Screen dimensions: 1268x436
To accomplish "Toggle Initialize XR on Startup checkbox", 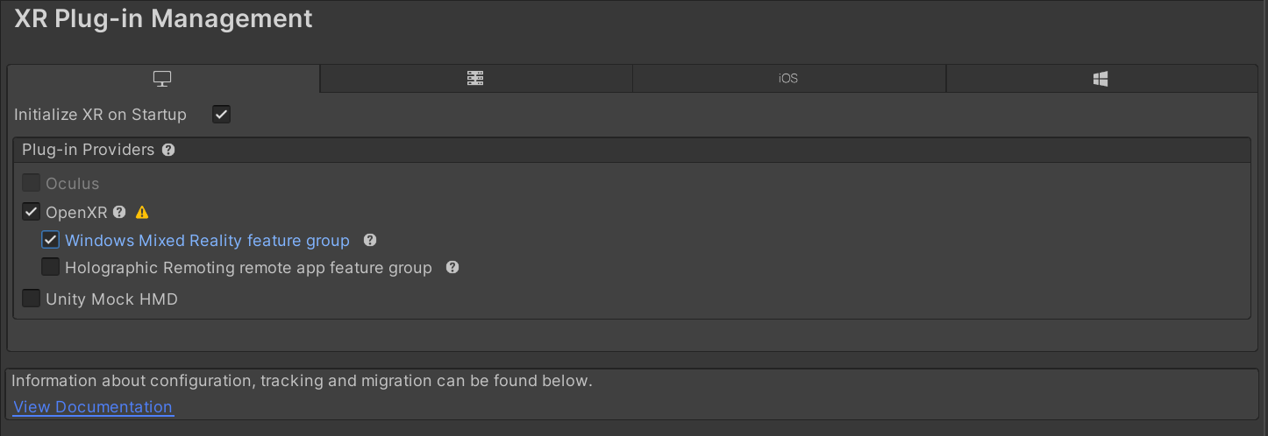I will pyautogui.click(x=222, y=114).
